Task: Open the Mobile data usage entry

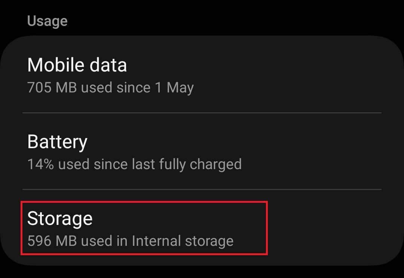Action: pos(202,75)
